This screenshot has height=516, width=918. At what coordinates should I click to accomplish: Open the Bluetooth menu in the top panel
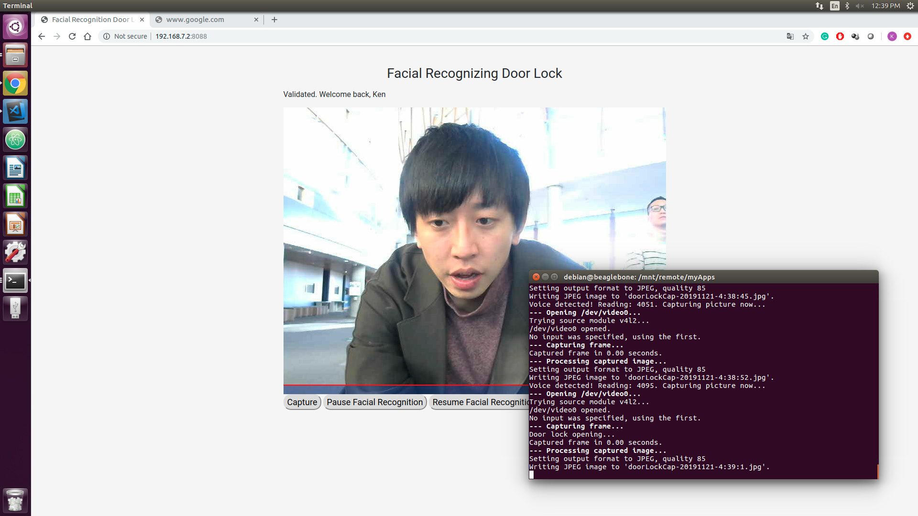pyautogui.click(x=847, y=6)
